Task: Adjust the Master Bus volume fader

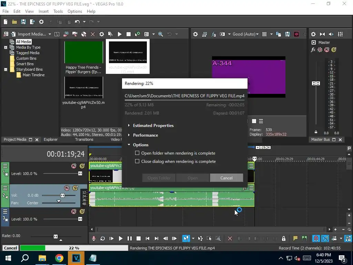Action: click(x=316, y=84)
